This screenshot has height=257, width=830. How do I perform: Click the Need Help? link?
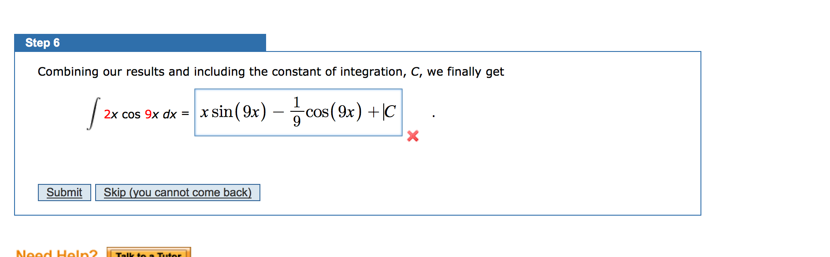[56, 253]
